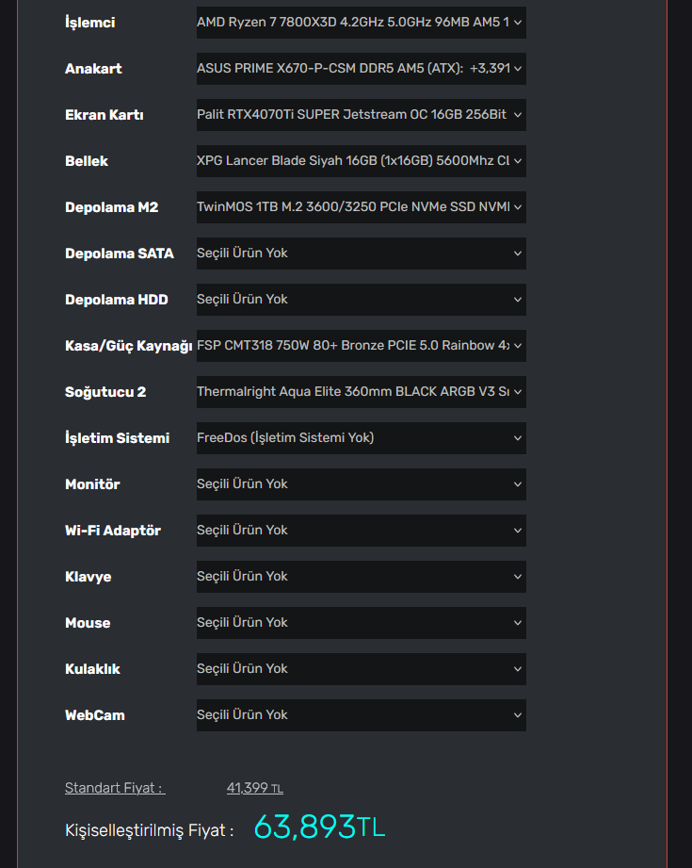Click the Standart Fiyat label link
692x868 pixels.
pos(114,788)
